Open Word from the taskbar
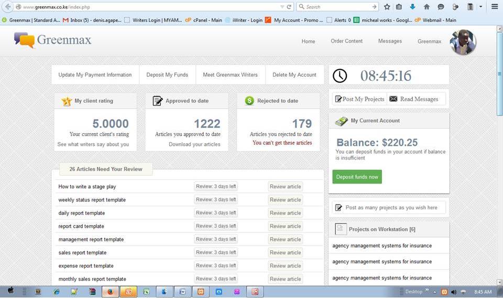Viewport: 503px width, 298px height. tap(182, 292)
